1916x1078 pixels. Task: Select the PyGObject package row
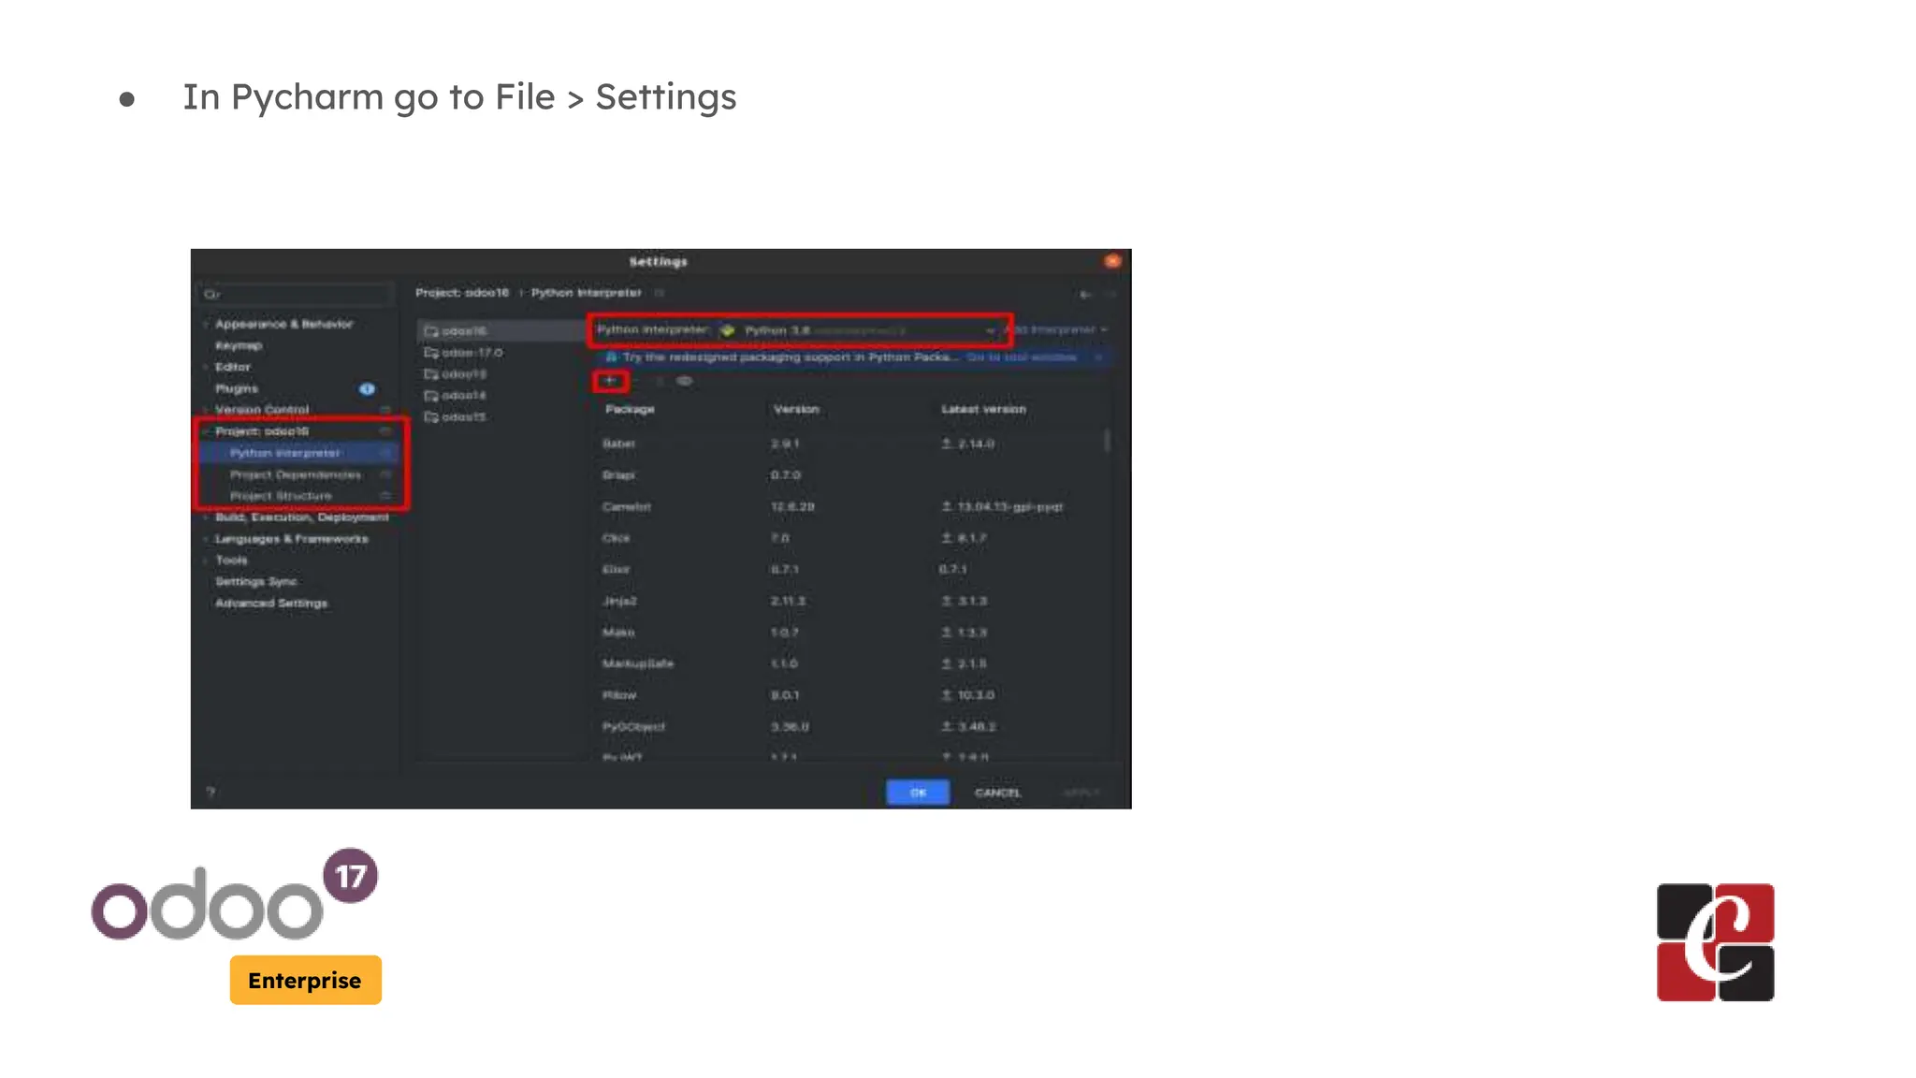tap(849, 727)
